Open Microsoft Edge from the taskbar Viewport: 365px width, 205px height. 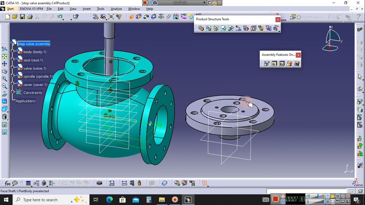[109, 200]
